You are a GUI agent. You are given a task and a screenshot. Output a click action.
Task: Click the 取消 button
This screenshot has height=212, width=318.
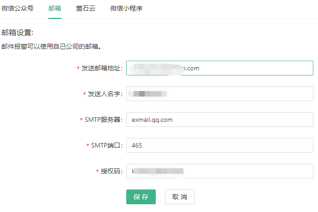[180, 197]
